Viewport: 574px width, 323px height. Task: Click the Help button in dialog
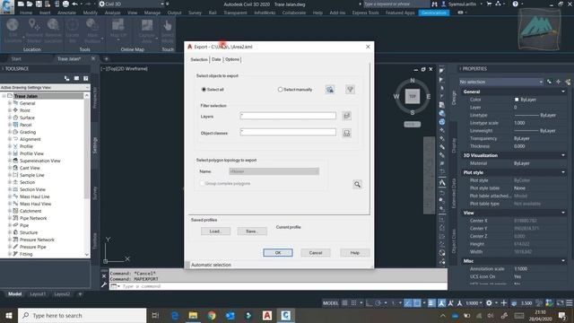(355, 253)
